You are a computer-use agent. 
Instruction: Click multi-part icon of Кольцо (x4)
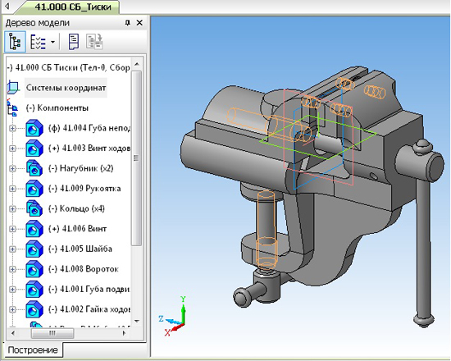[x=34, y=208]
